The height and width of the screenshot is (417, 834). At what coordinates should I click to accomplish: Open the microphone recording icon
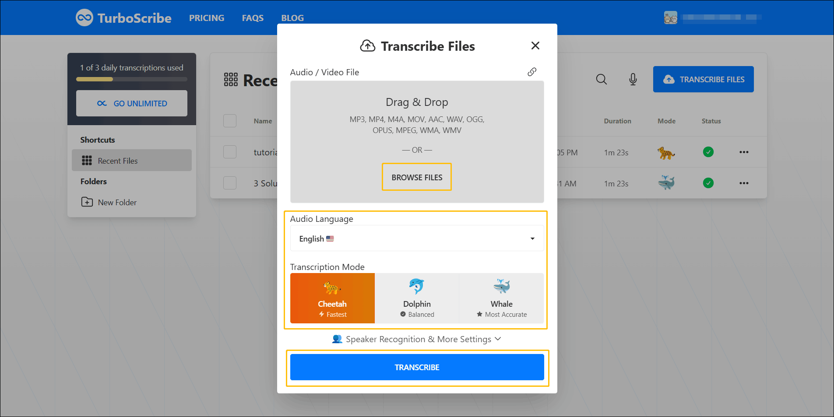tap(633, 79)
